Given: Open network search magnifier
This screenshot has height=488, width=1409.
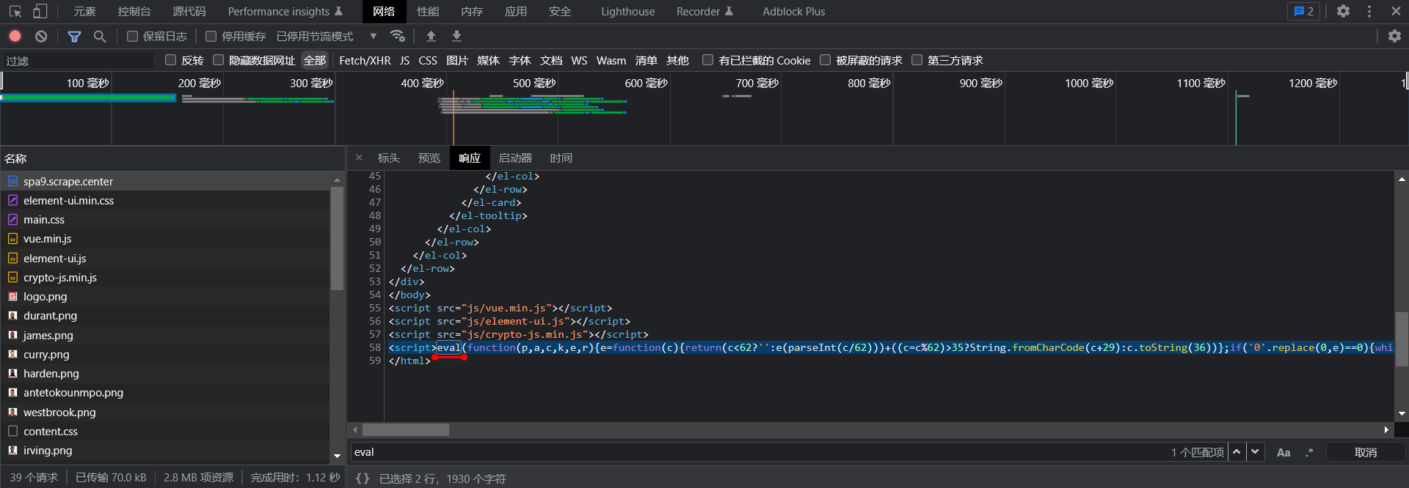Looking at the screenshot, I should click(100, 36).
